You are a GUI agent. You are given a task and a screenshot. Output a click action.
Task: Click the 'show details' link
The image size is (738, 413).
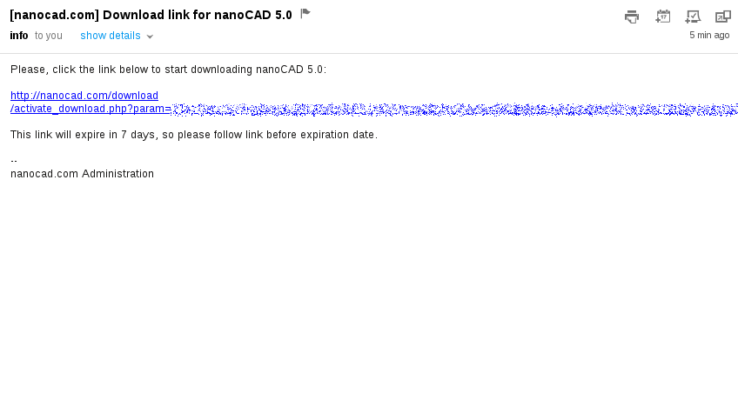pyautogui.click(x=111, y=36)
